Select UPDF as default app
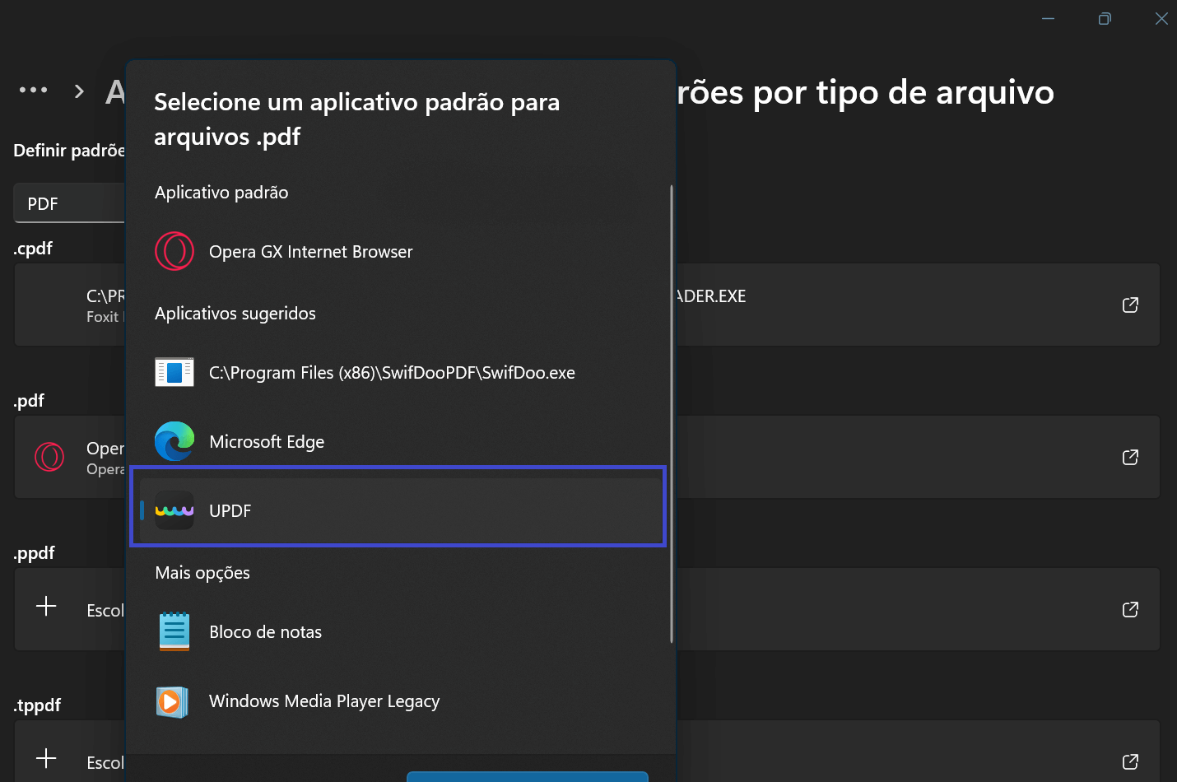The width and height of the screenshot is (1177, 782). [x=401, y=510]
